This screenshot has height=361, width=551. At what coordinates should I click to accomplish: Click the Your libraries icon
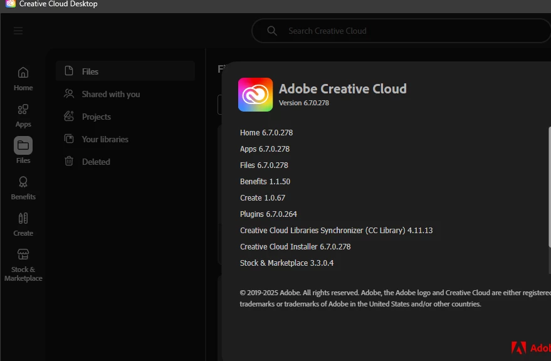point(69,139)
